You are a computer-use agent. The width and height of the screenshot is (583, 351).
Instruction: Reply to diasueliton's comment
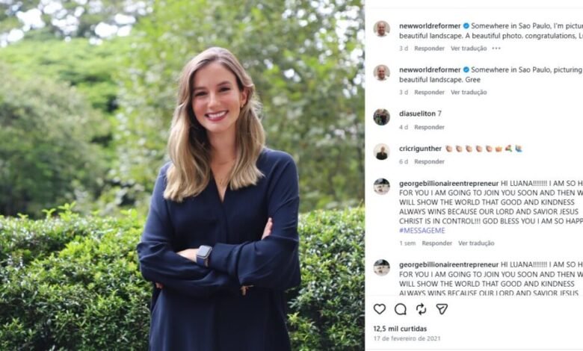[430, 127]
